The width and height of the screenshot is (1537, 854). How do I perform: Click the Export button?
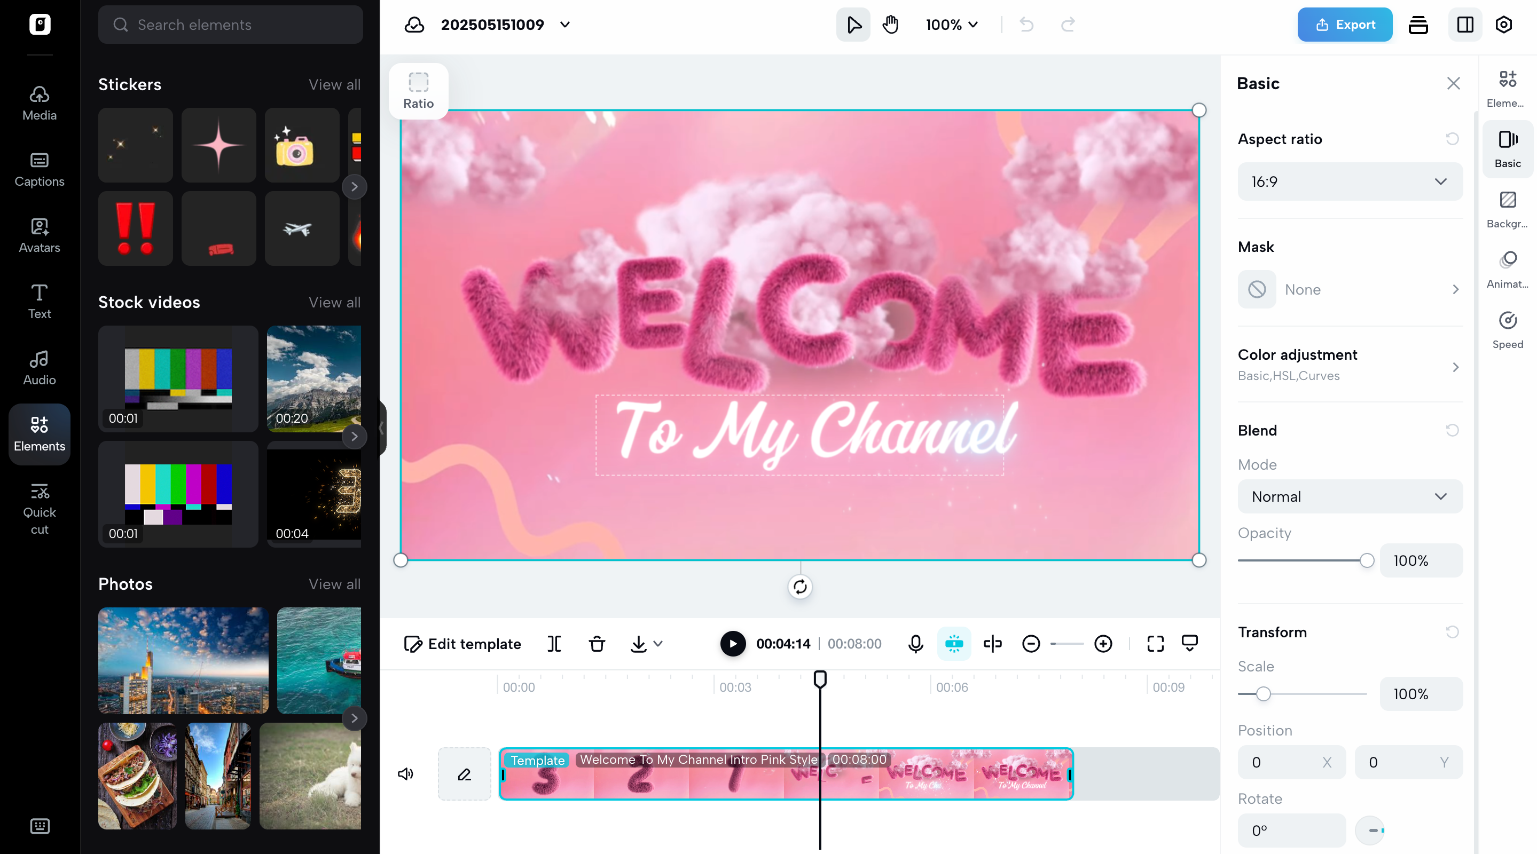(x=1344, y=25)
